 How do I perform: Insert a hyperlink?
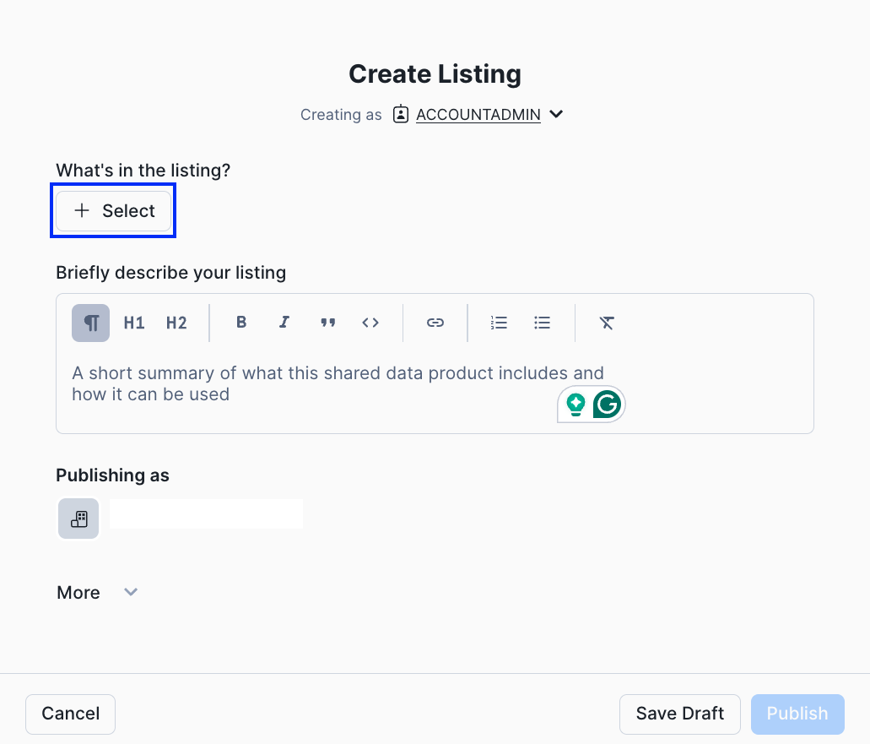pyautogui.click(x=435, y=323)
